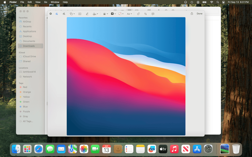Open Spotlight search in menu bar
This screenshot has width=252, height=157.
(218, 2)
